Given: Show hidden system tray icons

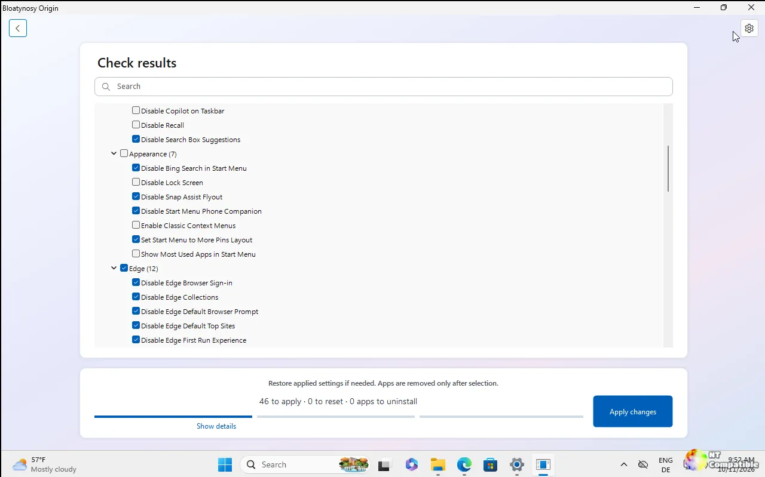Looking at the screenshot, I should click(x=624, y=464).
